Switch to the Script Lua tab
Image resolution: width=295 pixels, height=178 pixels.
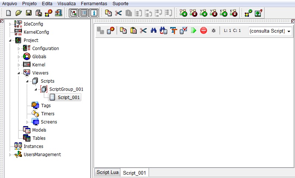[x=107, y=172]
